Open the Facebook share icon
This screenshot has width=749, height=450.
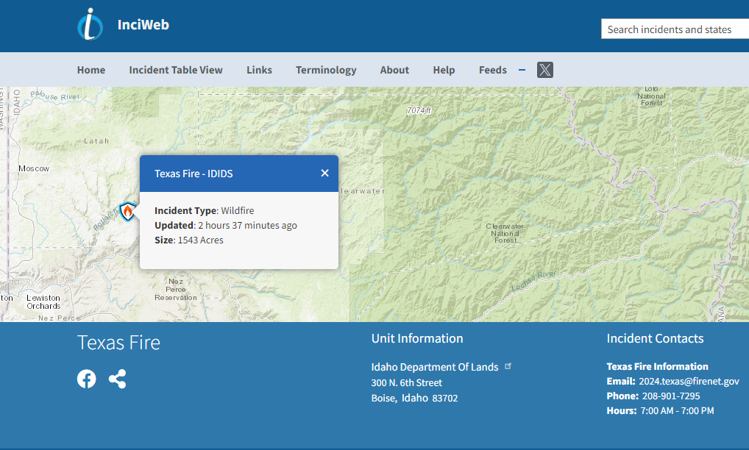point(87,379)
